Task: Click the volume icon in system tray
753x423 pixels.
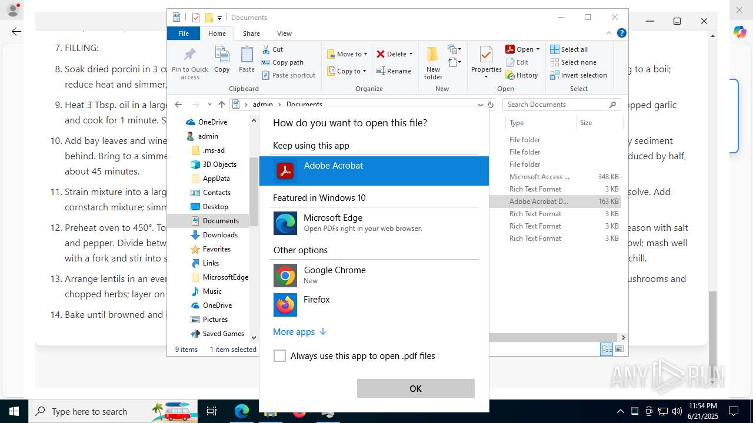Action: click(x=677, y=411)
